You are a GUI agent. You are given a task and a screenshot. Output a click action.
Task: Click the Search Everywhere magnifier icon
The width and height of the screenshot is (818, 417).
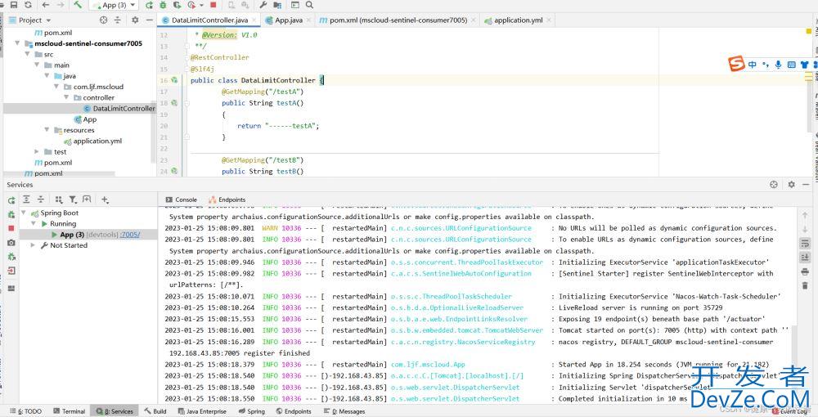click(x=309, y=5)
